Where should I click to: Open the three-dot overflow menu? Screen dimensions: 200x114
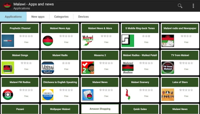click(x=193, y=6)
